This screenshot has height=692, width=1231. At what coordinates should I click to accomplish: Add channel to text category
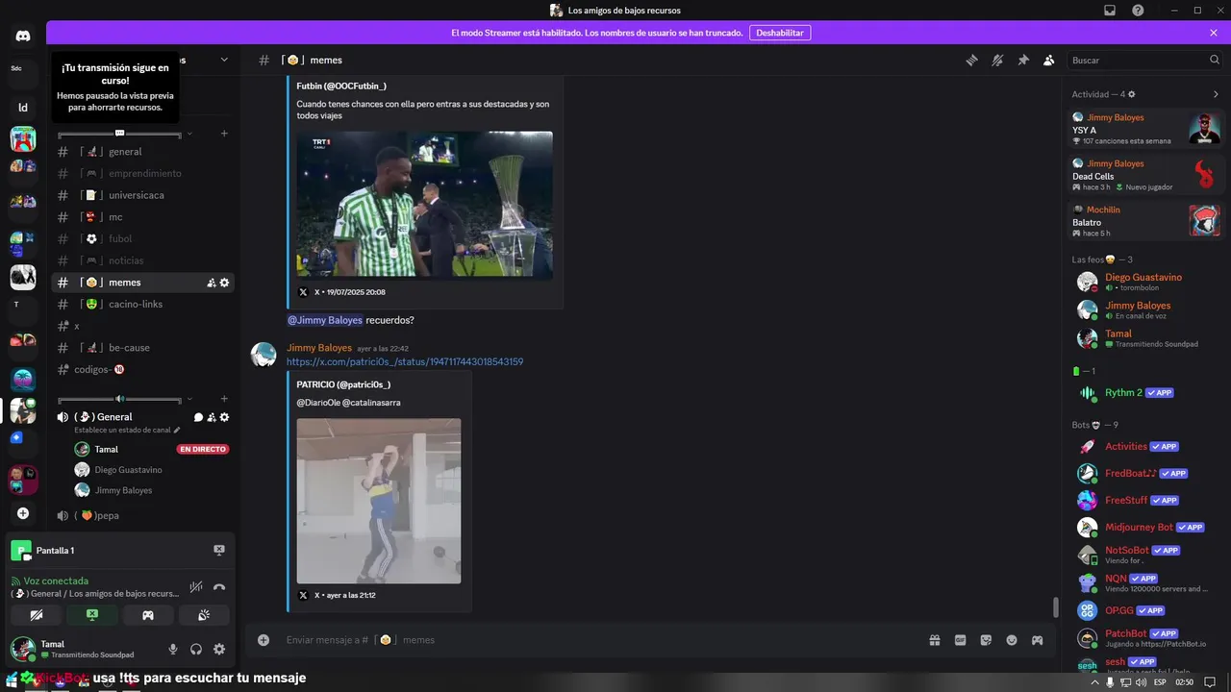(224, 134)
